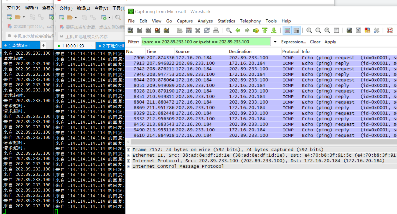Open the filter history dropdown arrow
The height and width of the screenshot is (214, 397).
coord(275,42)
